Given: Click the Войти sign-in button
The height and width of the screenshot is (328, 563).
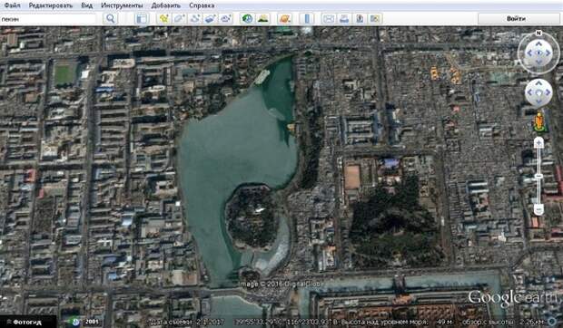Looking at the screenshot, I should 519,19.
